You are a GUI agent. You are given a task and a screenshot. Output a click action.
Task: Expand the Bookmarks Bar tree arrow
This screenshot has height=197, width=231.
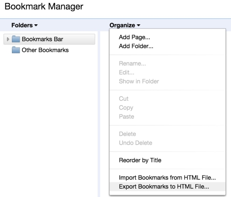pos(8,39)
